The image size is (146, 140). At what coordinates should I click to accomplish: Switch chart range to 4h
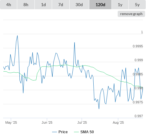click(9, 5)
